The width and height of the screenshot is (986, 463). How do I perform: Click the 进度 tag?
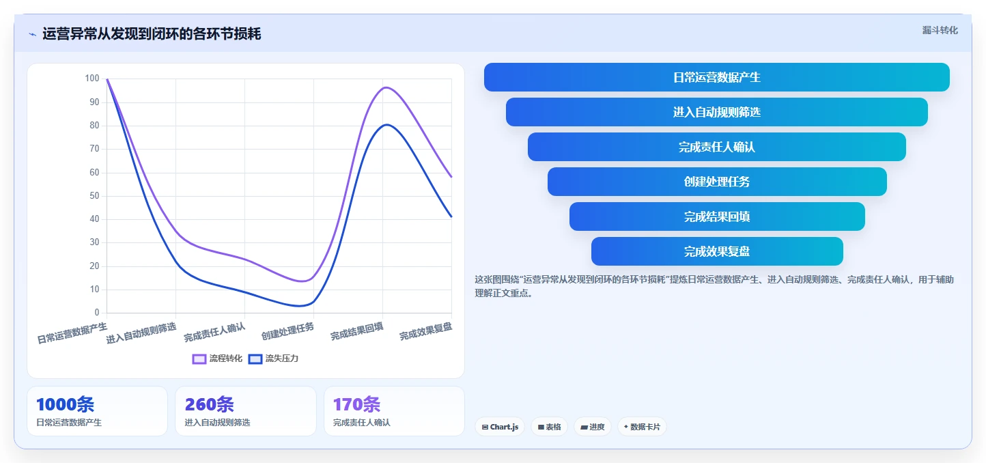pos(593,427)
